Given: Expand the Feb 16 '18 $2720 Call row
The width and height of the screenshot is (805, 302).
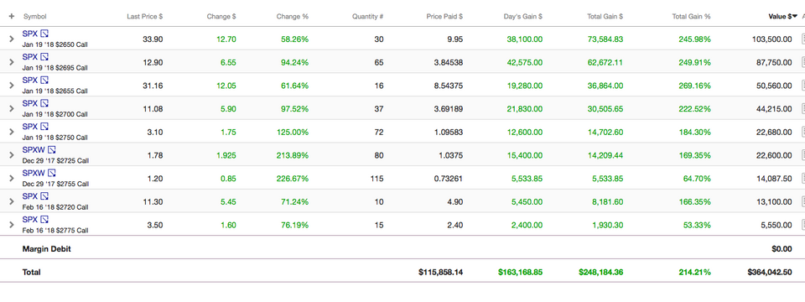Looking at the screenshot, I should (x=11, y=201).
